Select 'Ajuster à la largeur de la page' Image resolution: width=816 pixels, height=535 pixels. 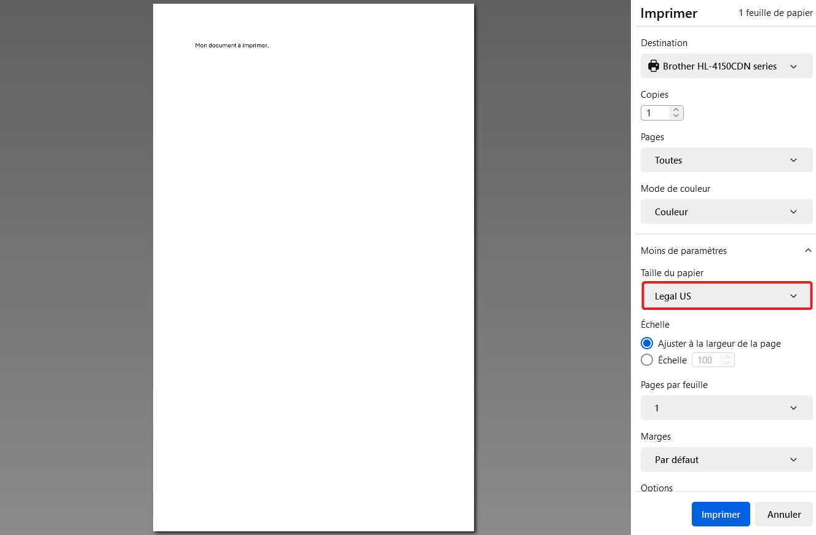(x=647, y=343)
